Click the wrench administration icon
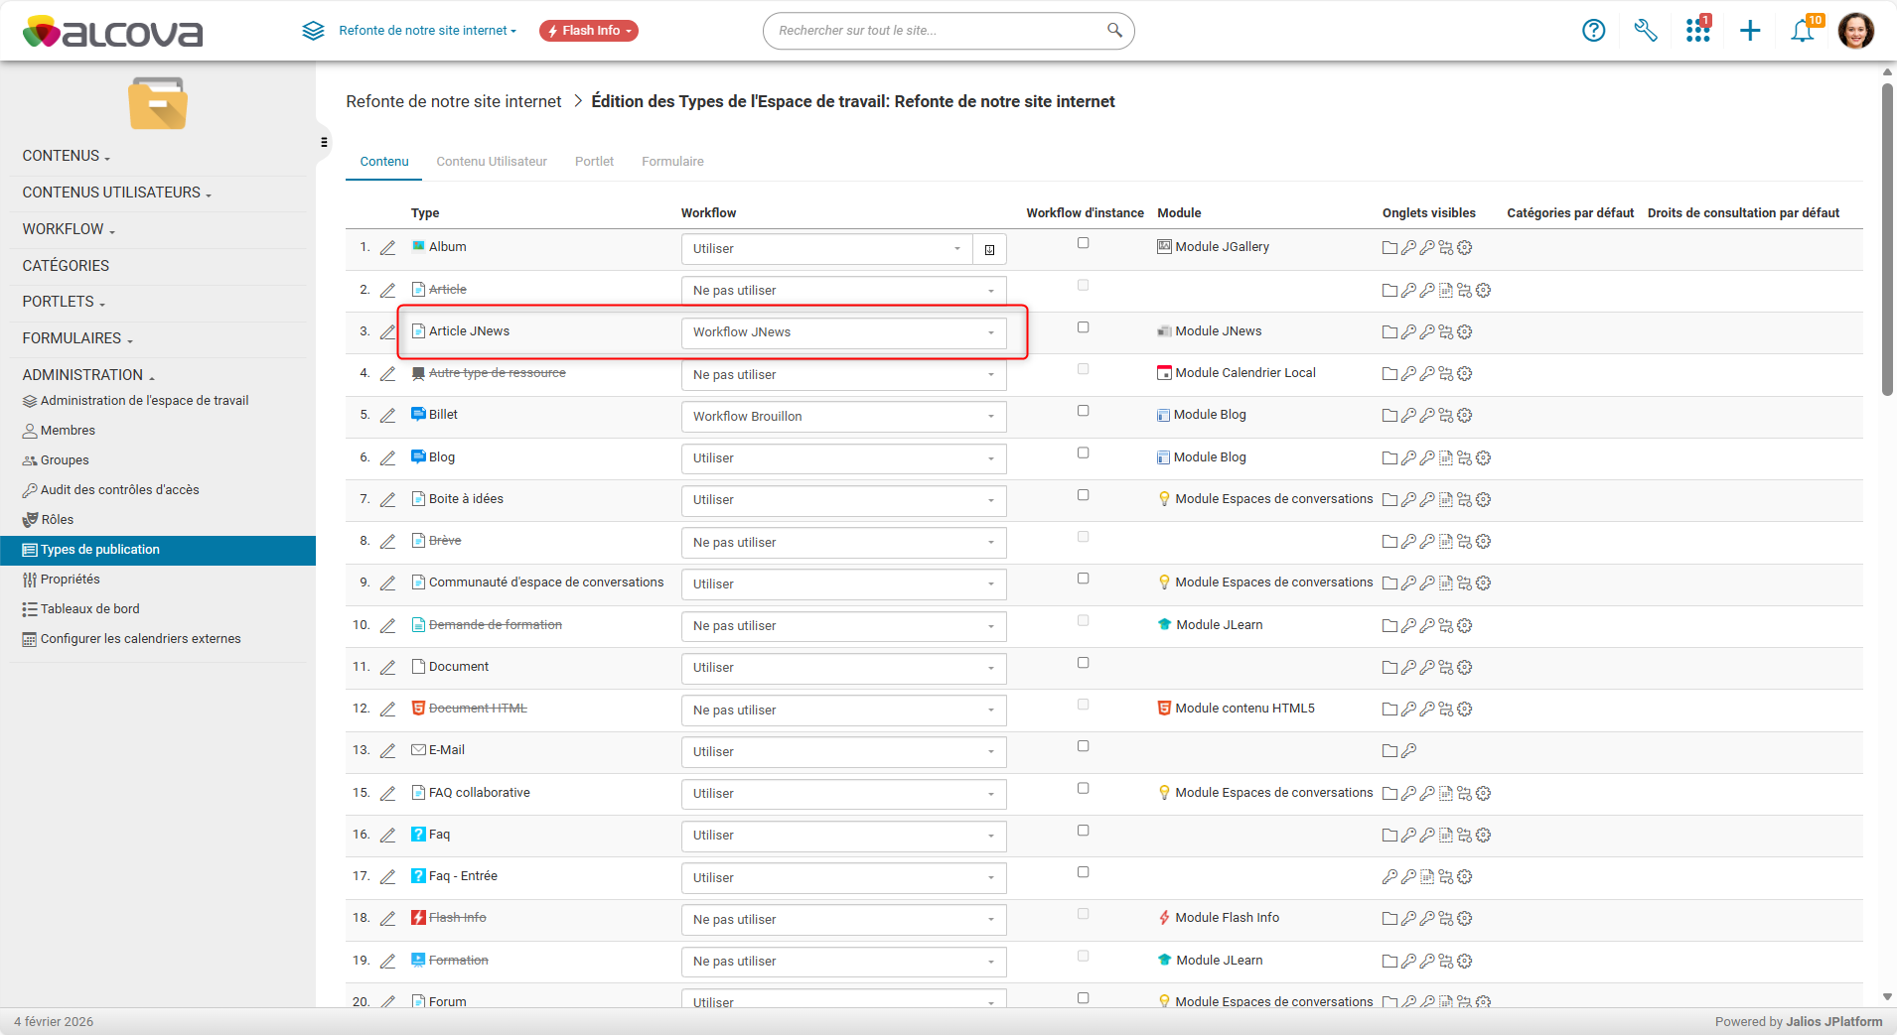The width and height of the screenshot is (1897, 1035). (x=1646, y=31)
